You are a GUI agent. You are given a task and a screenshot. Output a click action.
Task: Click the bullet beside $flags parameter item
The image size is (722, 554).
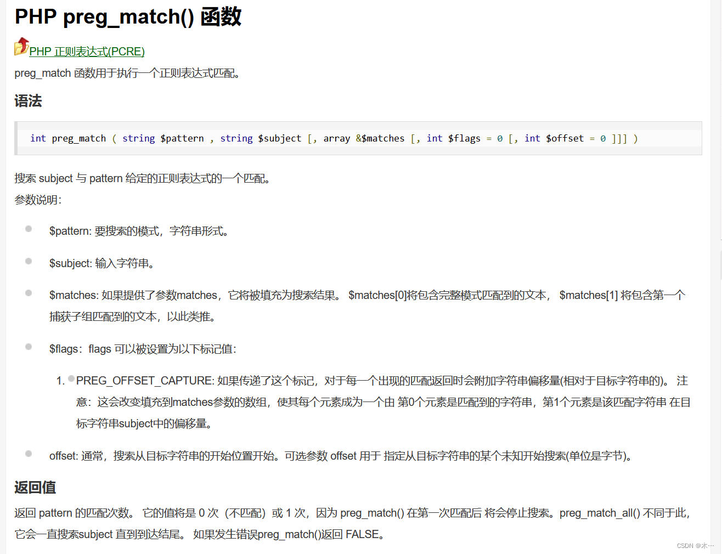click(x=29, y=347)
